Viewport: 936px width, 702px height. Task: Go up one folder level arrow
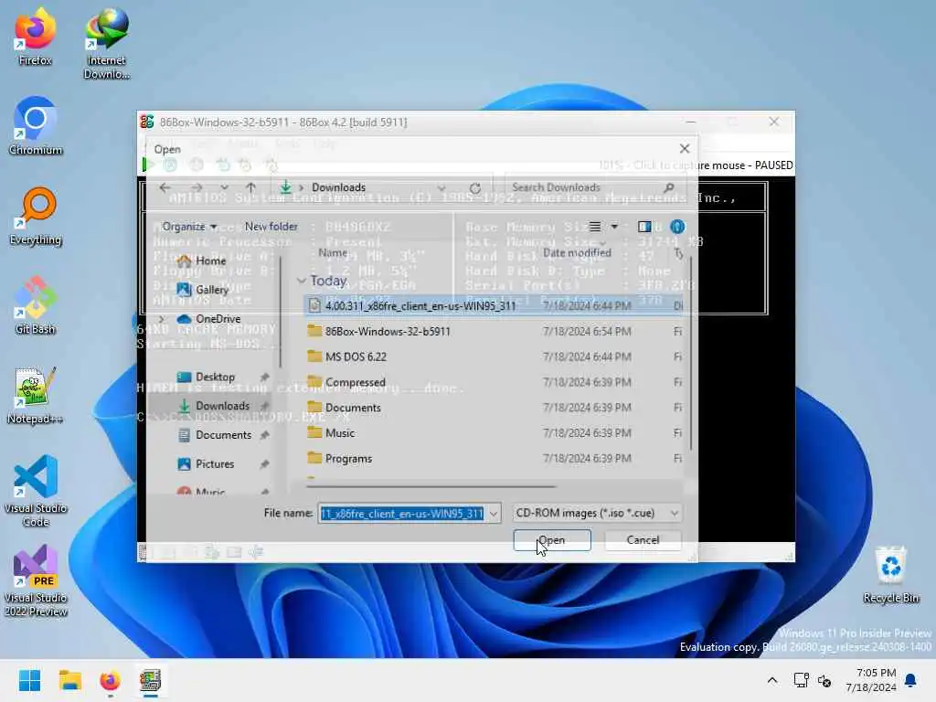pos(250,187)
